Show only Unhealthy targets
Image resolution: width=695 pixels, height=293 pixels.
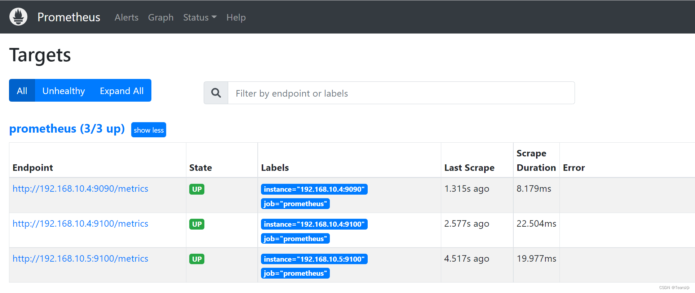[x=64, y=90]
